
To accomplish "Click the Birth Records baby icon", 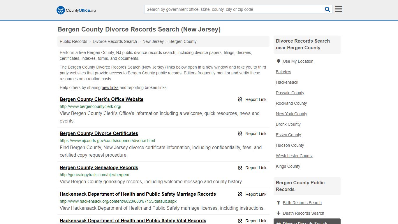I will 279,203.
